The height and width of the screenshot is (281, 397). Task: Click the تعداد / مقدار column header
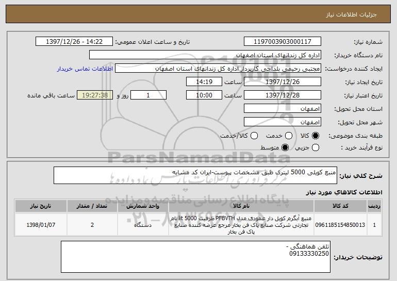(92, 206)
